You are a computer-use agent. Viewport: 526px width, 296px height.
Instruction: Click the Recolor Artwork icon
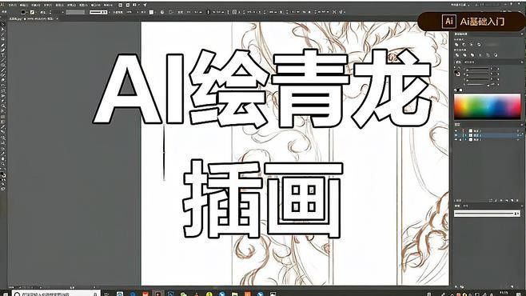162,12
